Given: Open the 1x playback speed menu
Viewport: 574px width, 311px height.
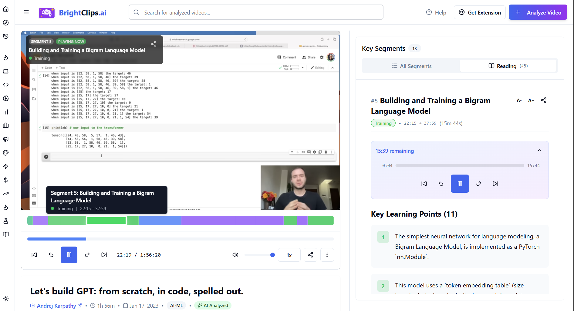Looking at the screenshot, I should (289, 255).
